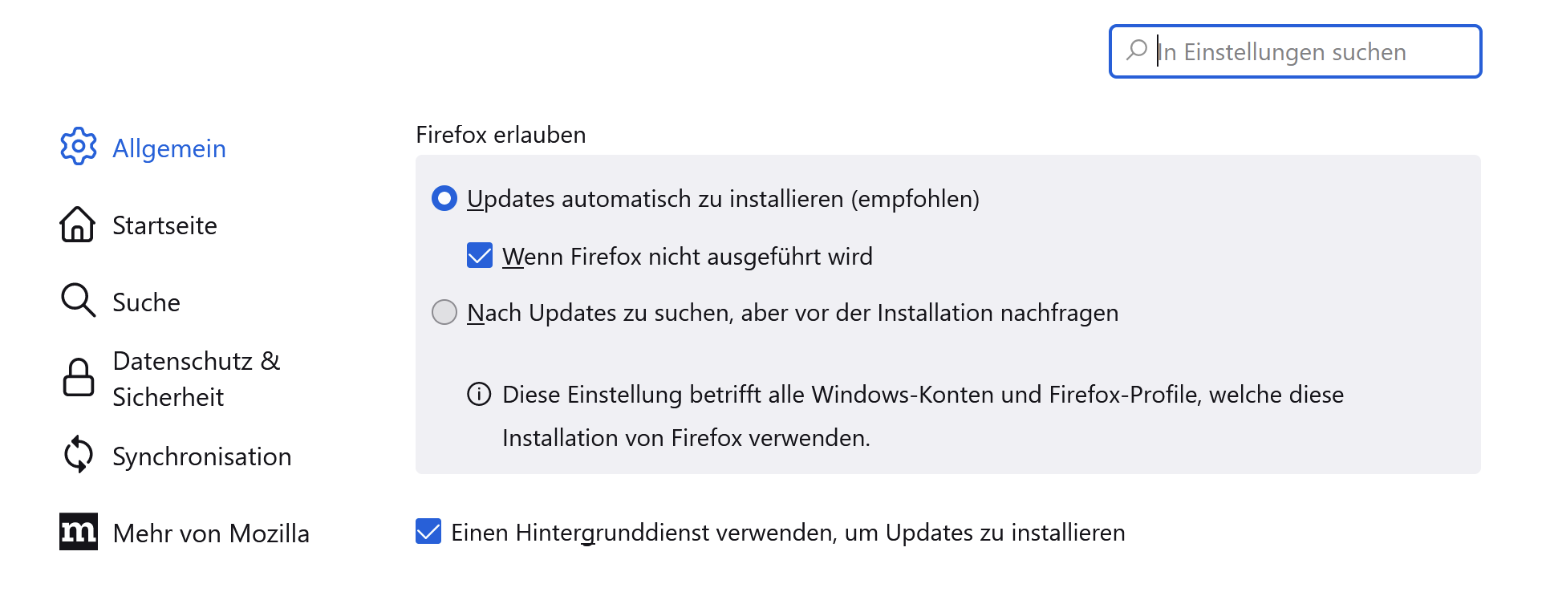
Task: Toggle the Hintergrunddienst checkbox
Action: click(x=428, y=532)
